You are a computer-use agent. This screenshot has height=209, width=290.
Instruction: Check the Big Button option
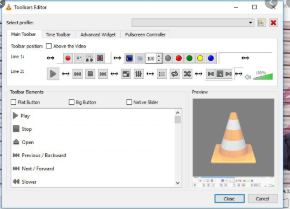click(71, 102)
